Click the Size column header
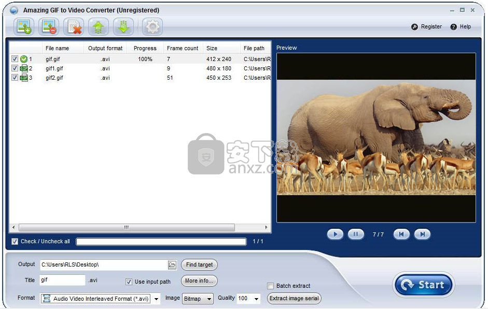This screenshot has width=488, height=309. 221,48
